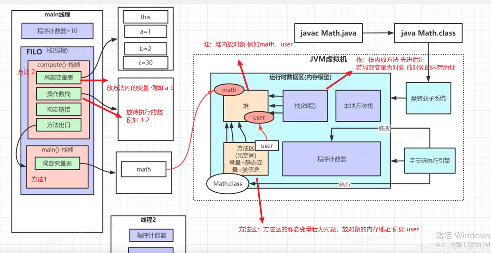Switch to the 线程2 panel

(148, 220)
